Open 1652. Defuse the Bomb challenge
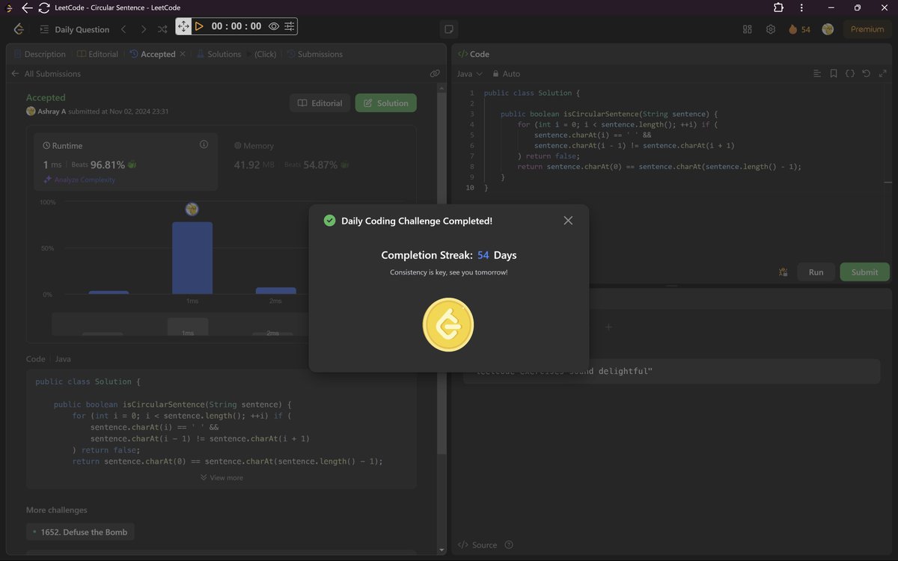 (80, 532)
